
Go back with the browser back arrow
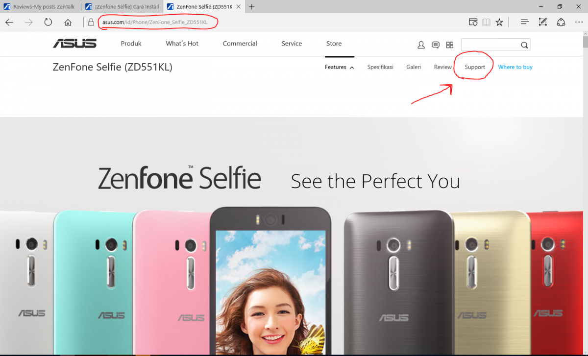click(9, 22)
